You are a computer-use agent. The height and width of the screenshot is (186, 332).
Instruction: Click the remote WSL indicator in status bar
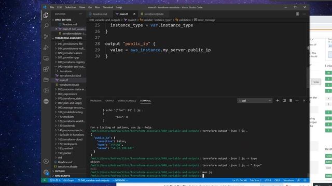(x=45, y=180)
